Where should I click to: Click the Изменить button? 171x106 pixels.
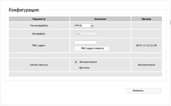[143, 91]
